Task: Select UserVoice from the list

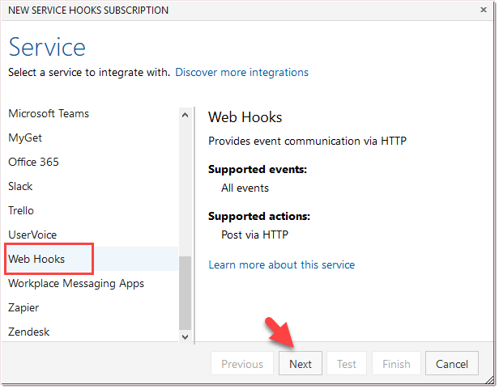Action: [x=32, y=235]
